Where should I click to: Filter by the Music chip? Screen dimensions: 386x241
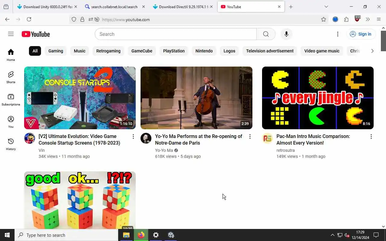(x=80, y=51)
